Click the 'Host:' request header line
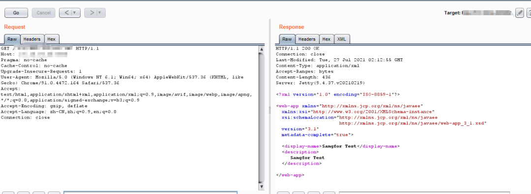This screenshot has width=531, height=194. 34,54
